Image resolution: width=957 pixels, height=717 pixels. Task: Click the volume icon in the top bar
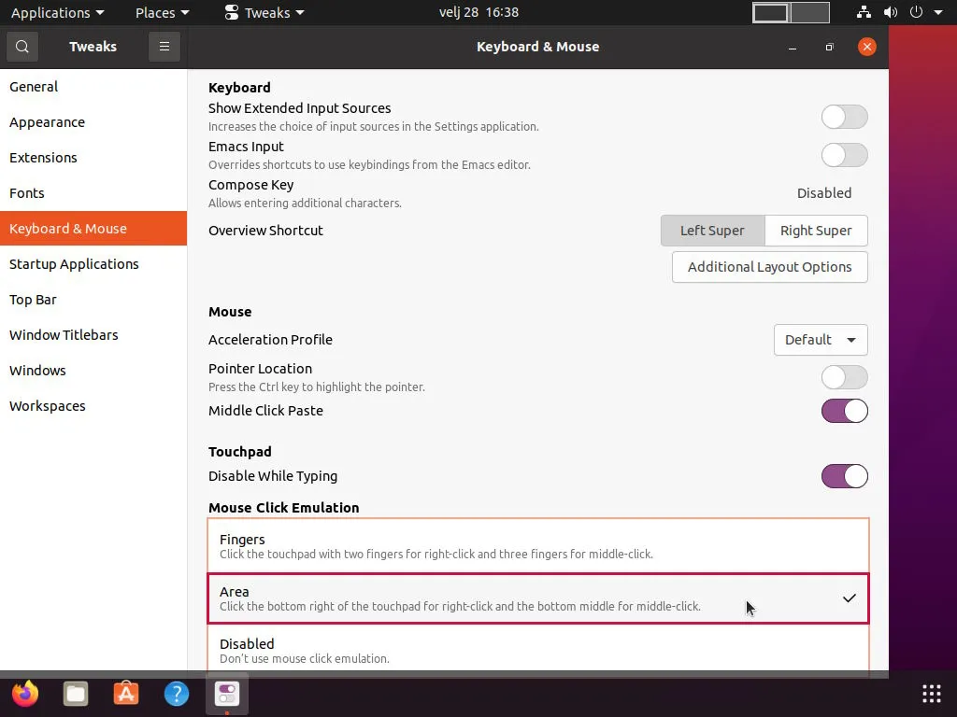click(891, 12)
